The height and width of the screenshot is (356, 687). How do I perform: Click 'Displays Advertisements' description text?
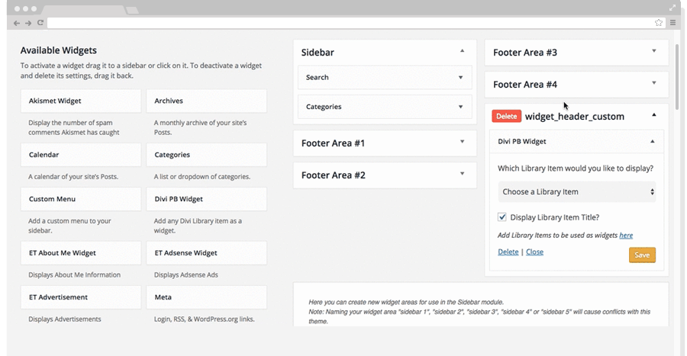tap(65, 319)
